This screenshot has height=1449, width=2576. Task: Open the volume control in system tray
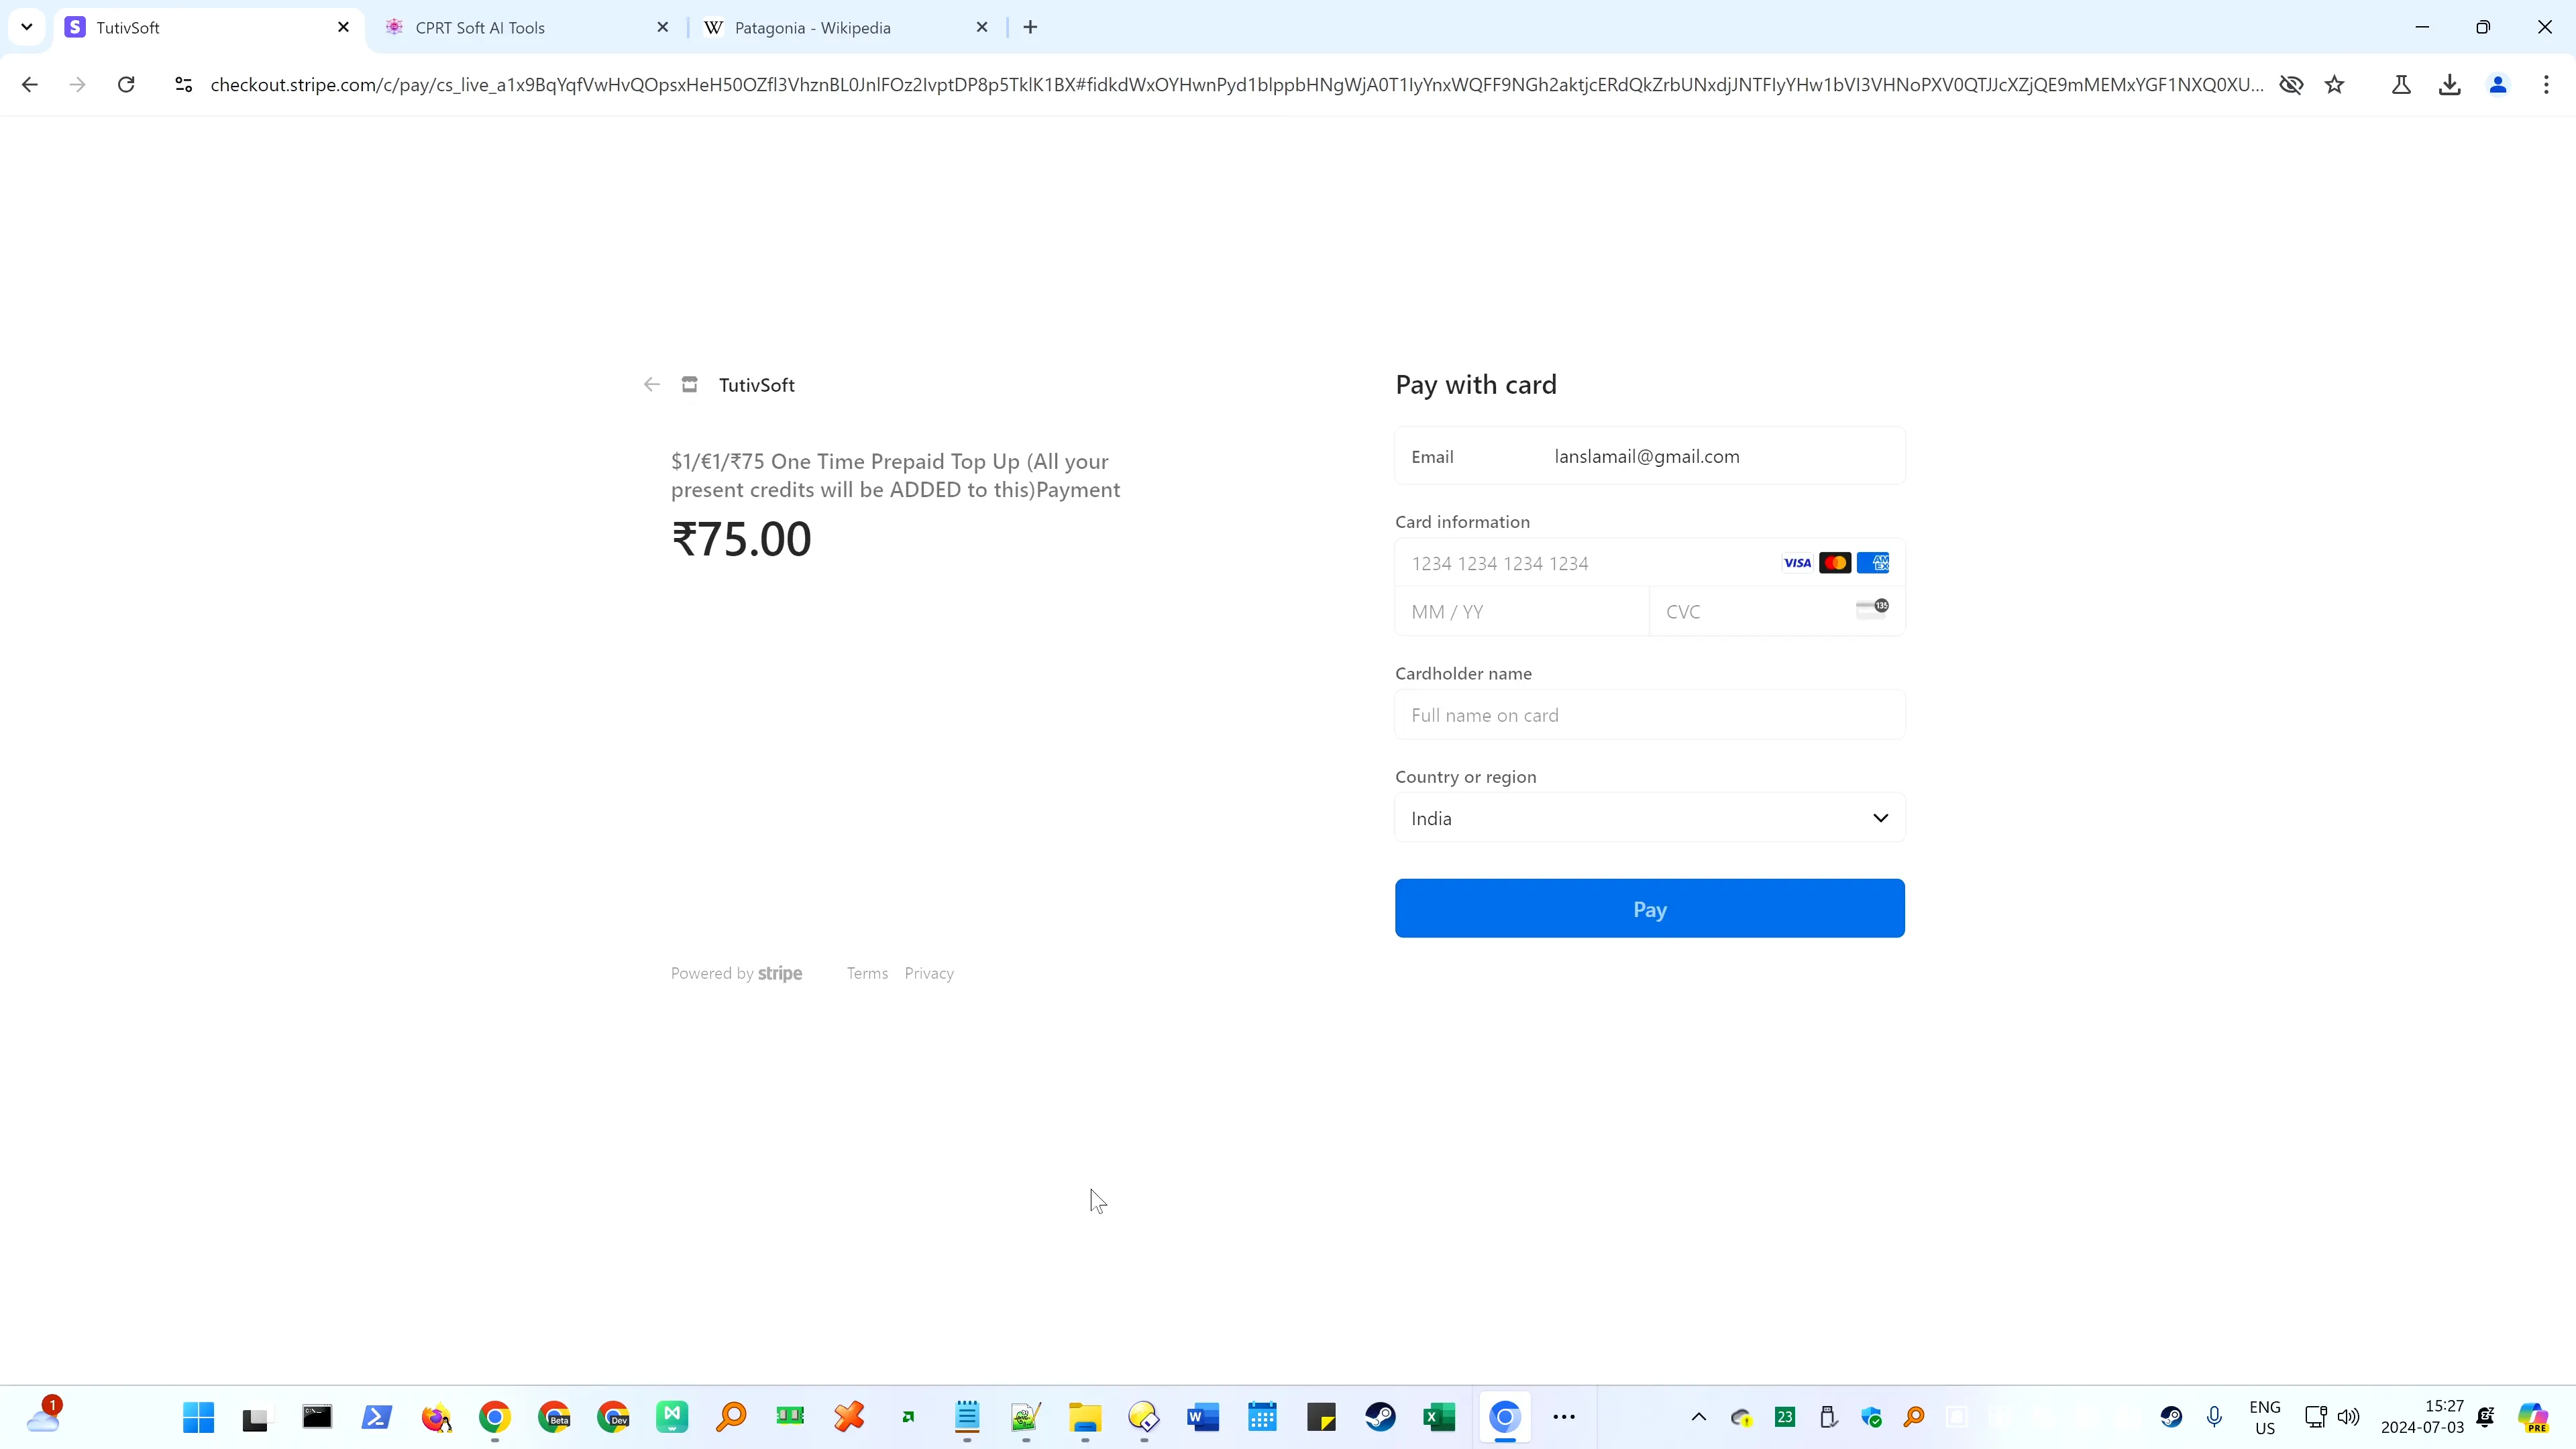(2348, 1417)
